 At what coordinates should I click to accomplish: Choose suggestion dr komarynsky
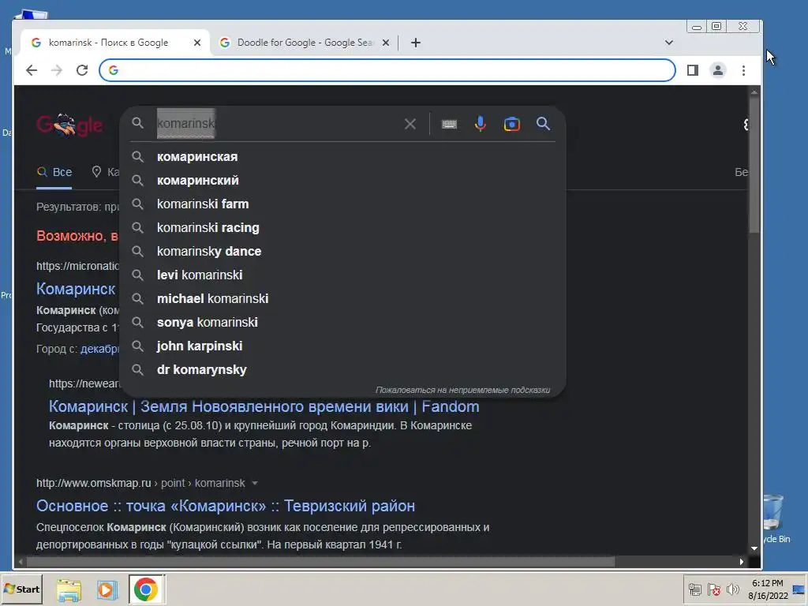(x=342, y=370)
